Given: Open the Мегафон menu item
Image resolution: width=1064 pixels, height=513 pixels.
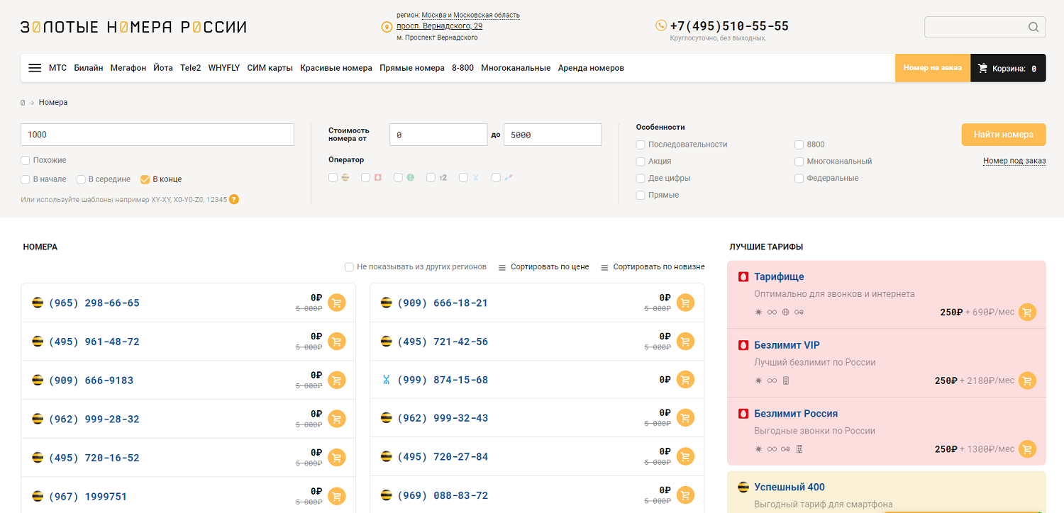Looking at the screenshot, I should pyautogui.click(x=128, y=68).
